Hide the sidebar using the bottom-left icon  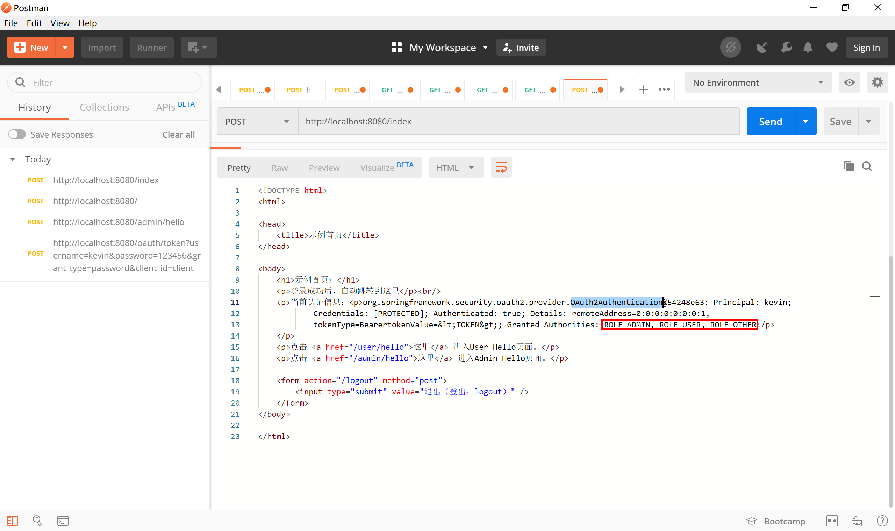pyautogui.click(x=13, y=521)
